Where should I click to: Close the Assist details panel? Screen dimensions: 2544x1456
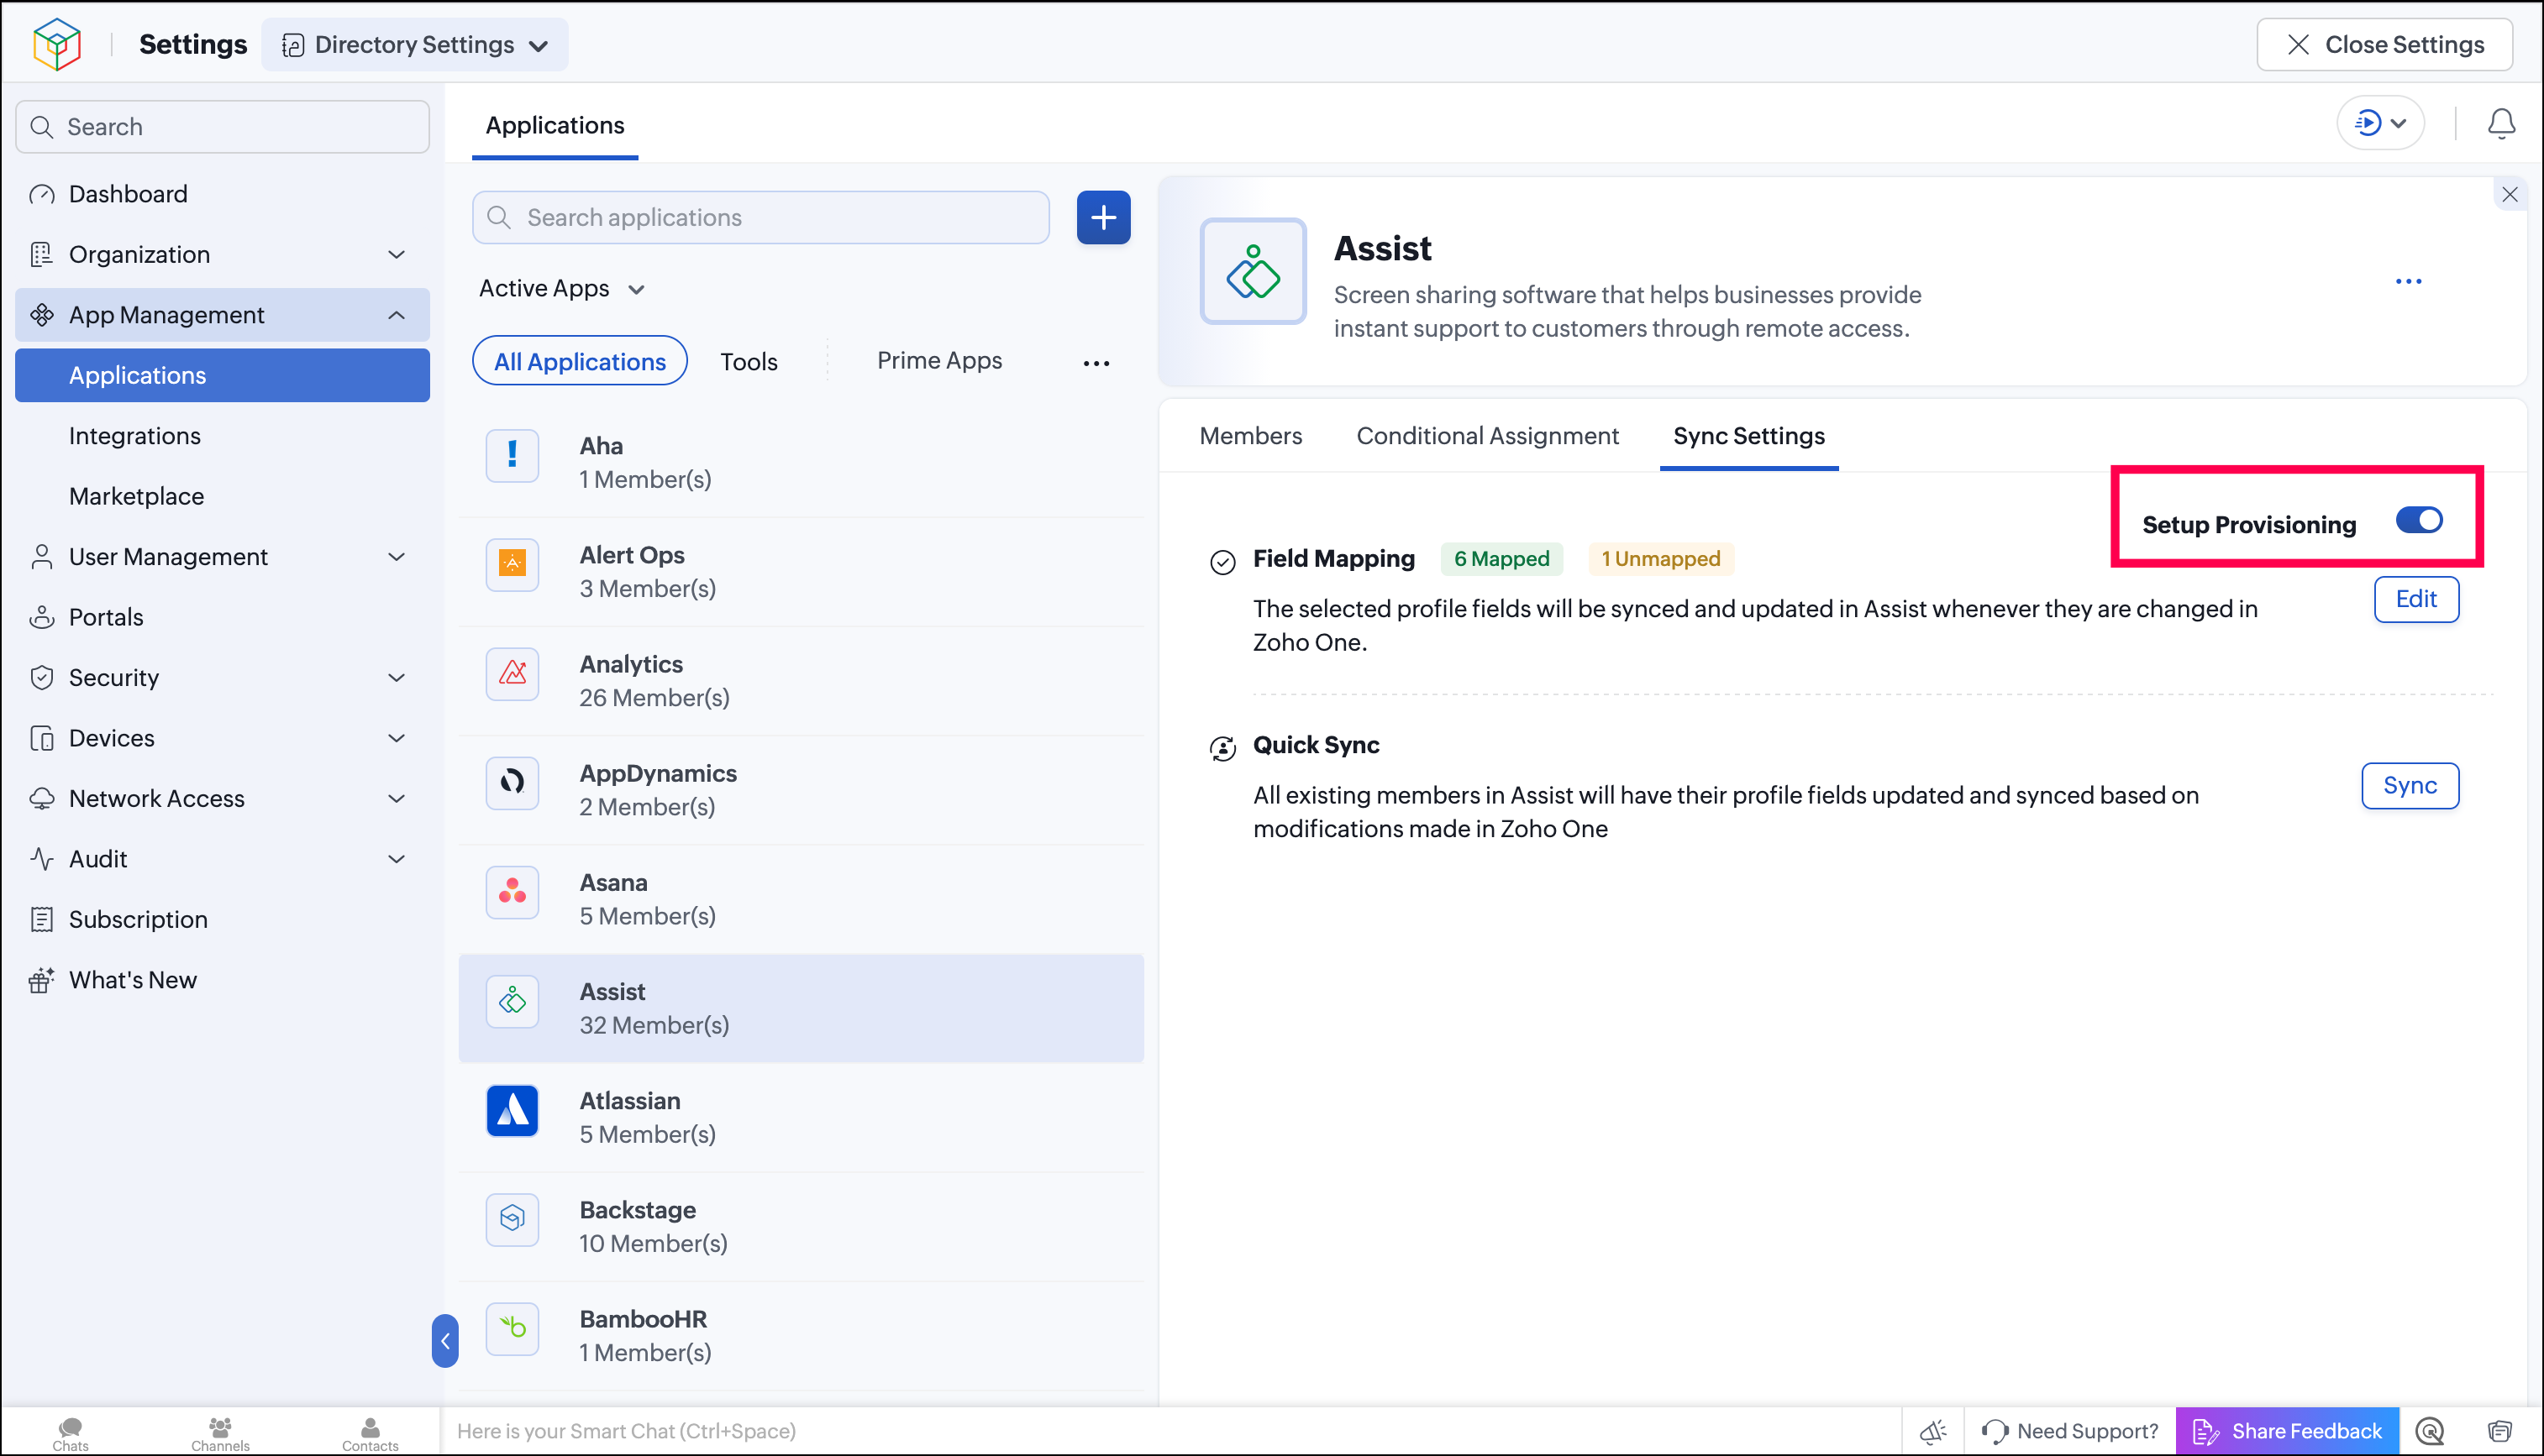click(2509, 194)
